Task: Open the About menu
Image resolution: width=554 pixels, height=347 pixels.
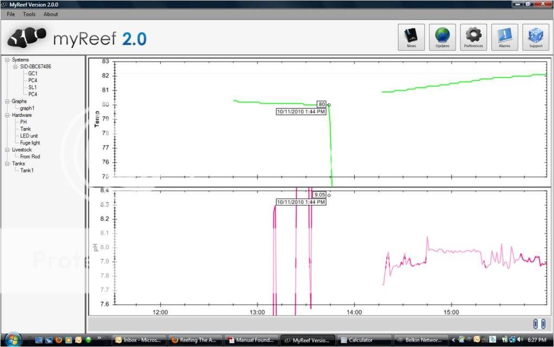Action: 50,14
